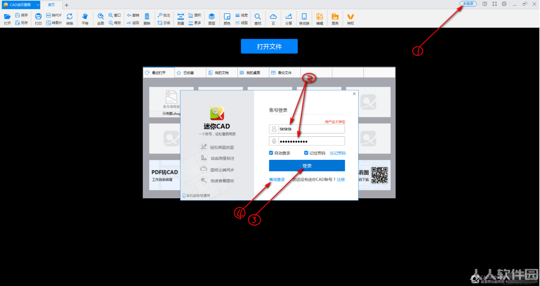540x286 pixels.
Task: Click the fullscreen expand icon in title bar
Action: pyautogui.click(x=494, y=4)
